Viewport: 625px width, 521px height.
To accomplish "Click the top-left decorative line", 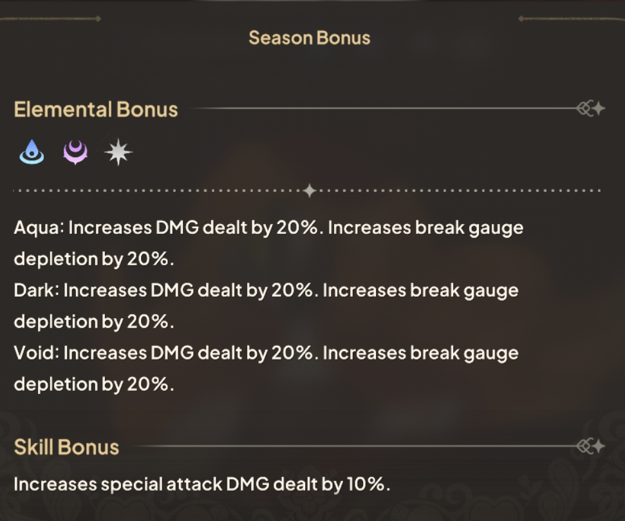I will pos(50,19).
